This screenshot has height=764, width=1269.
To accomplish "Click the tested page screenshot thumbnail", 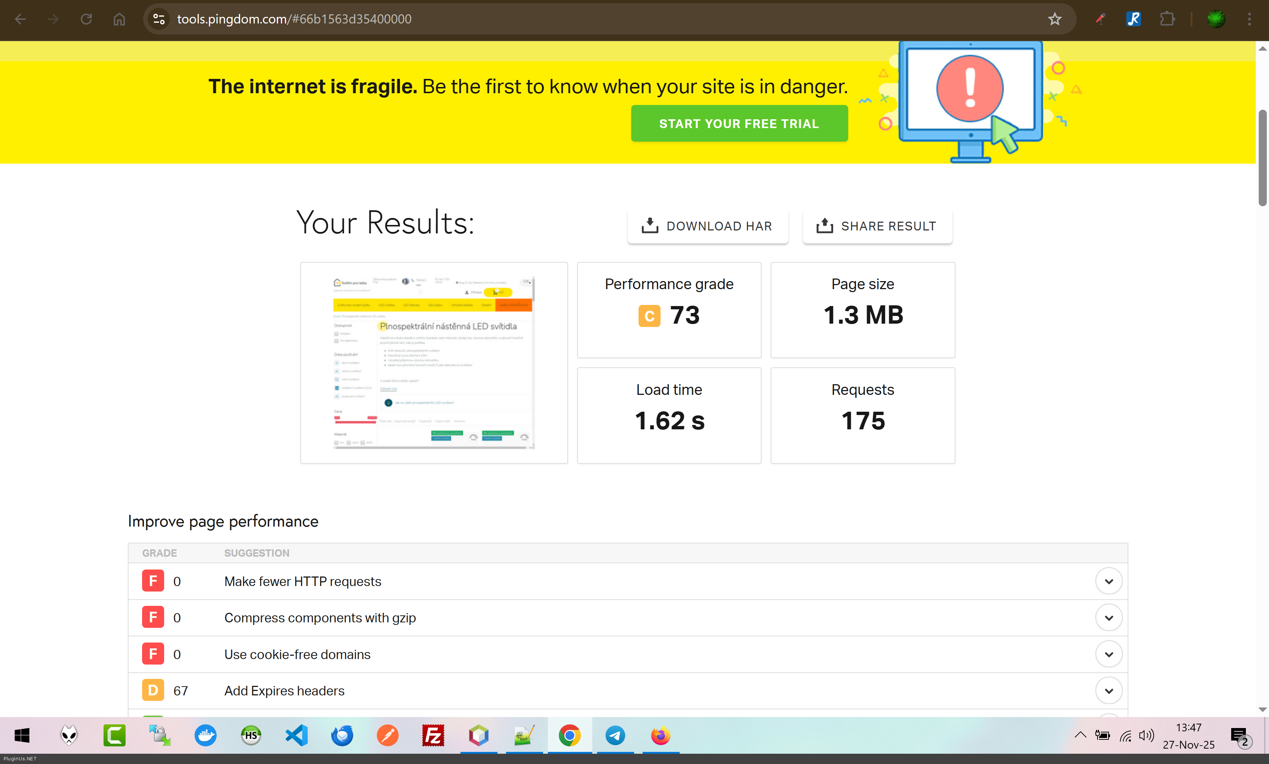I will pyautogui.click(x=434, y=363).
